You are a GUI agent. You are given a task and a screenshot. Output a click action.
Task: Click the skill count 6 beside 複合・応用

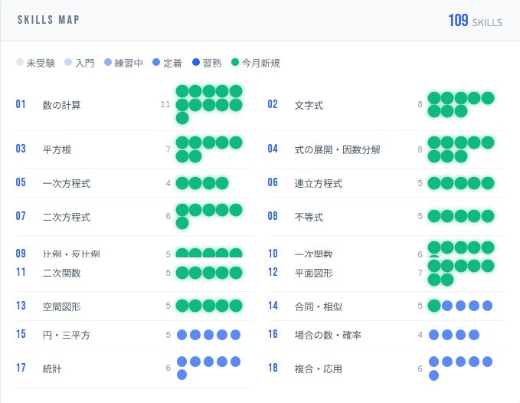[420, 369]
